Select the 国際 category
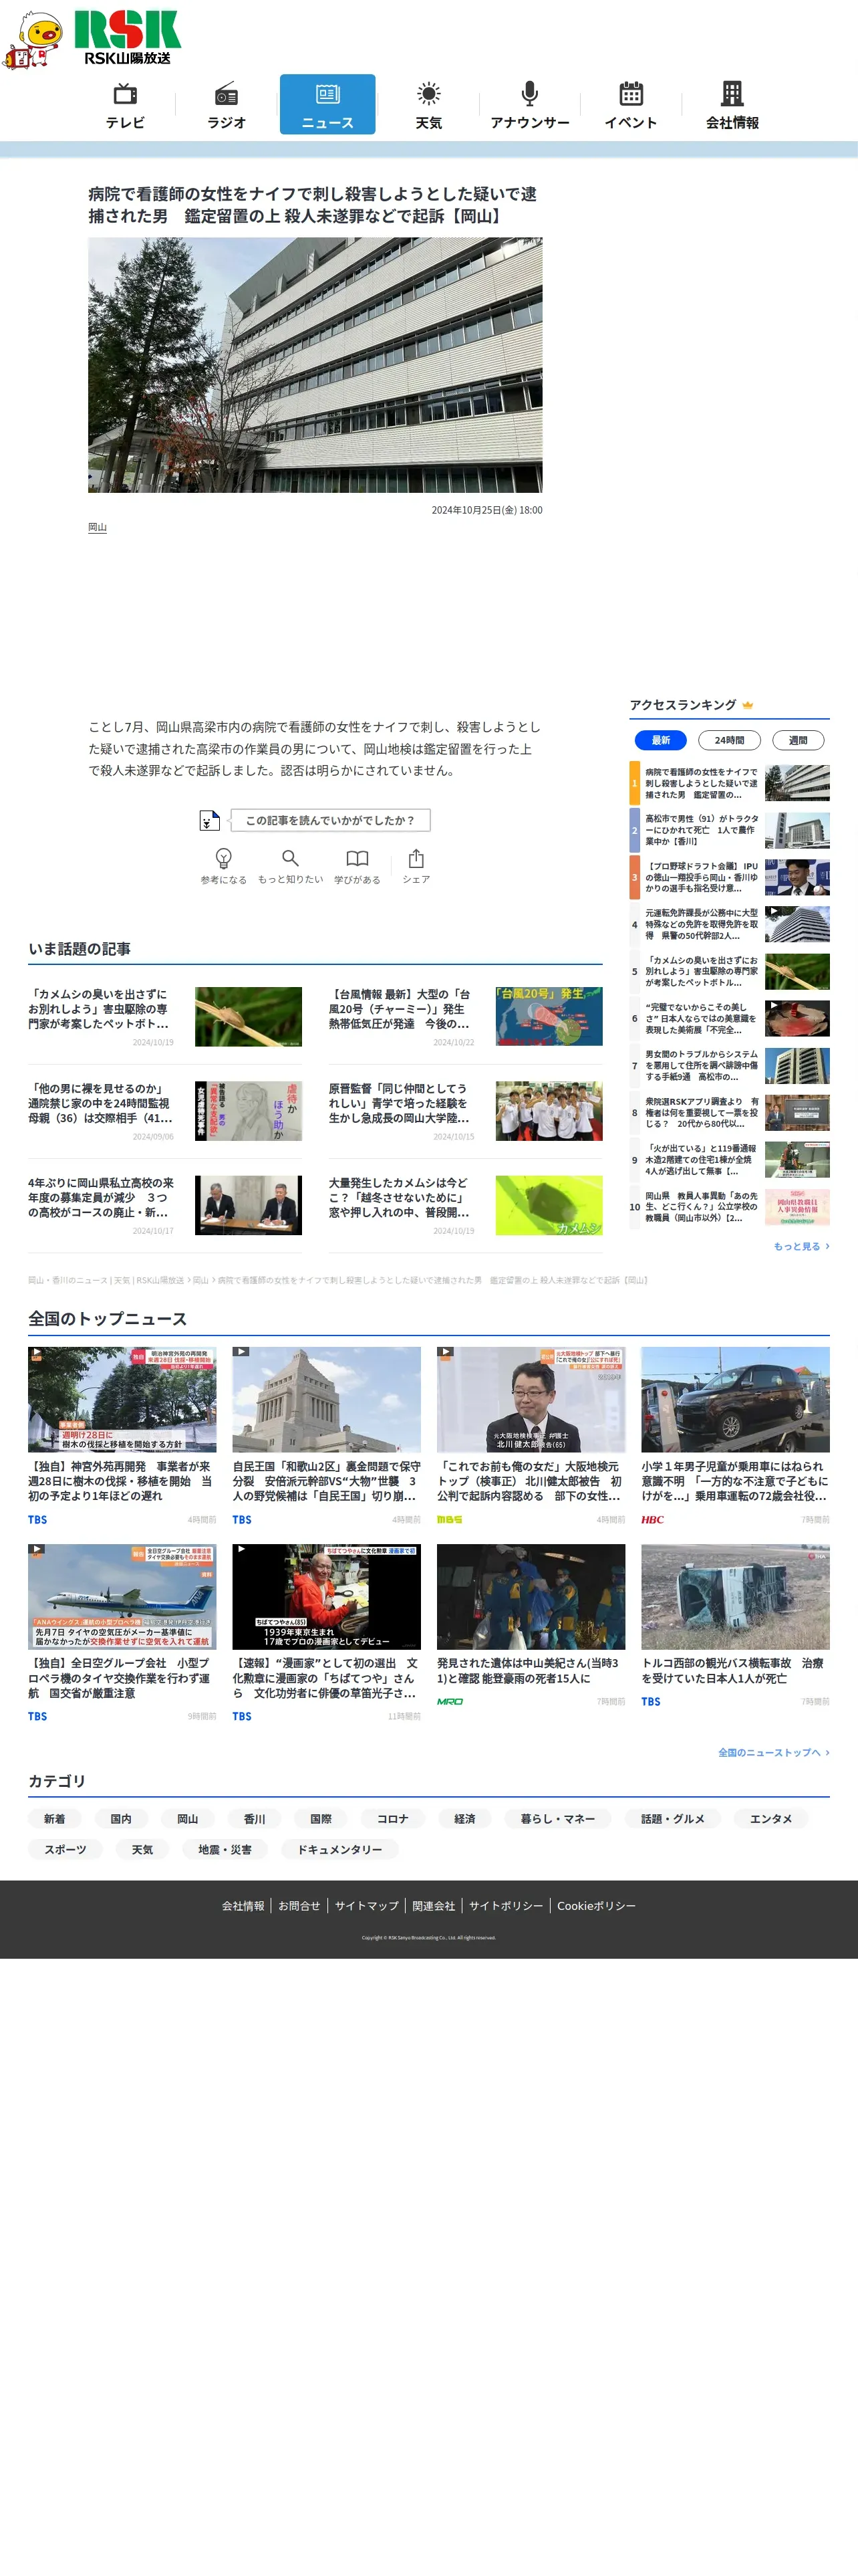Screen dimensions: 858x2576 click(x=321, y=1818)
